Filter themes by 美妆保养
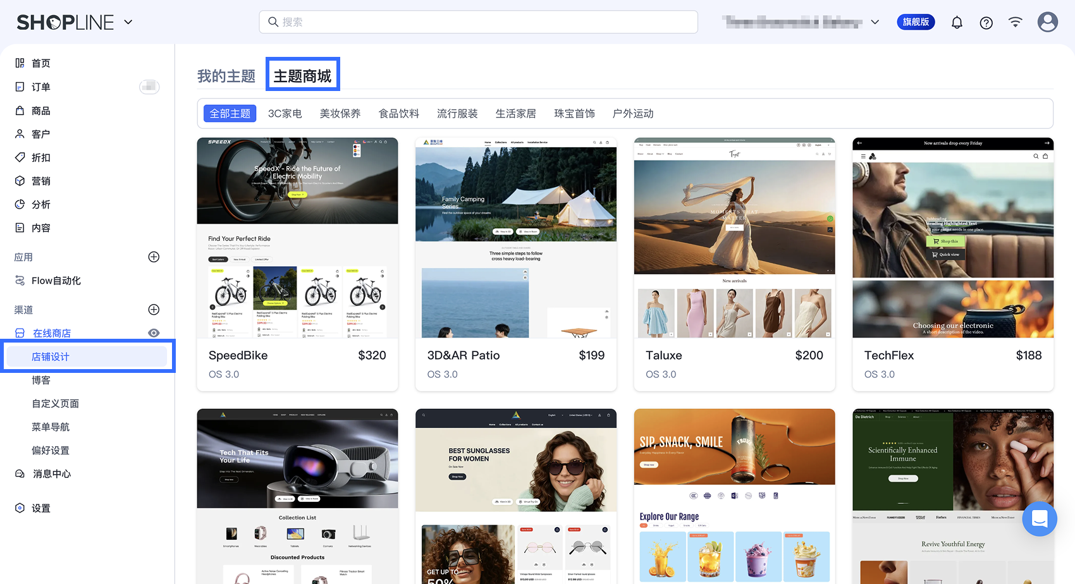1075x584 pixels. 340,114
